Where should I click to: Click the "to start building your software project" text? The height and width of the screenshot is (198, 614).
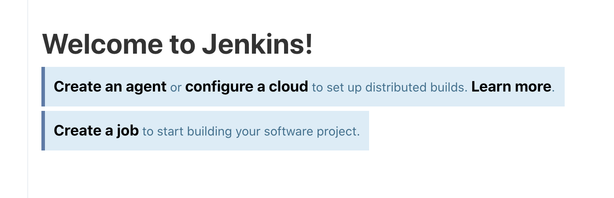click(x=251, y=131)
